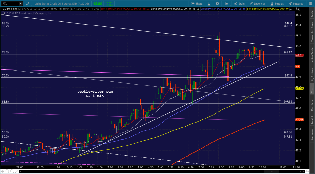Click the 78.6% Fibonacci level label
The height and width of the screenshot is (174, 315).
[x=6, y=52]
